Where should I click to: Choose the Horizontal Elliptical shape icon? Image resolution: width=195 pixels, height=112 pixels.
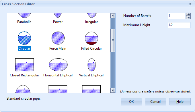tap(58, 65)
